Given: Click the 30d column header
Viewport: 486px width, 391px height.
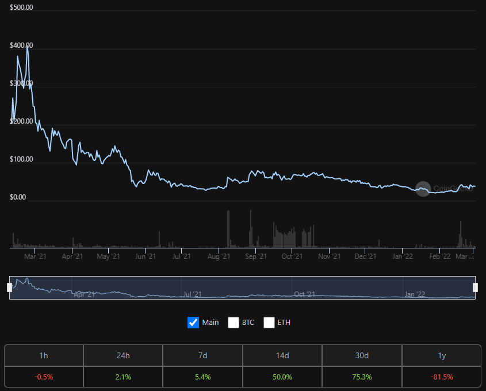Looking at the screenshot, I should pos(362,355).
